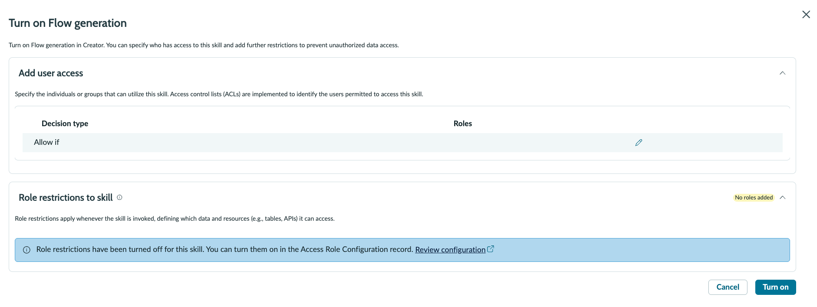817x307 pixels.
Task: Click the Add user access heading
Action: coord(51,73)
